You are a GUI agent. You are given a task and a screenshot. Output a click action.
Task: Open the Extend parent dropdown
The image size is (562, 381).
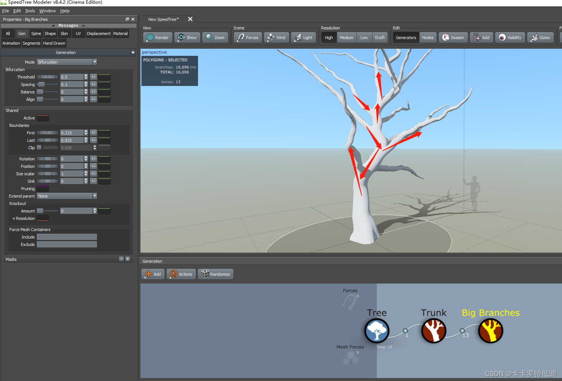[x=67, y=196]
